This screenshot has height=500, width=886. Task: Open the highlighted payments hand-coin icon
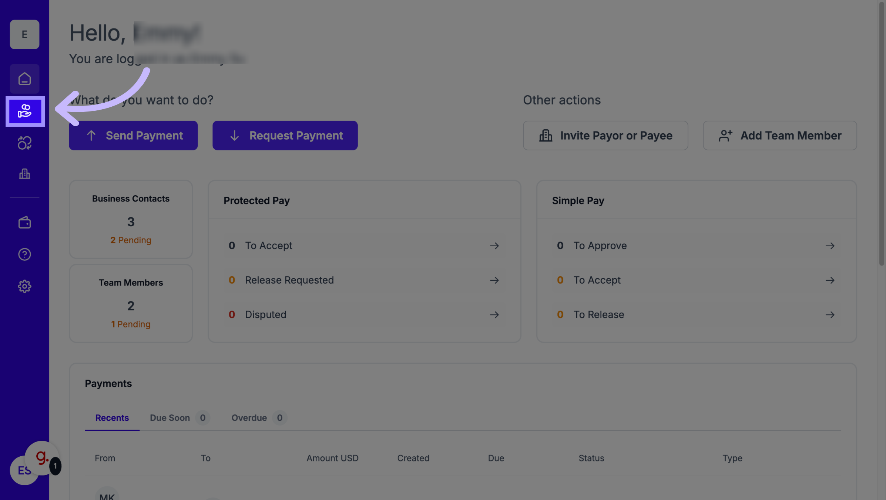pyautogui.click(x=25, y=111)
